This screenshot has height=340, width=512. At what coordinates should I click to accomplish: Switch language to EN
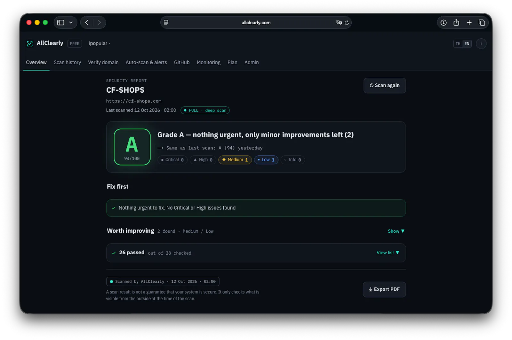point(467,44)
